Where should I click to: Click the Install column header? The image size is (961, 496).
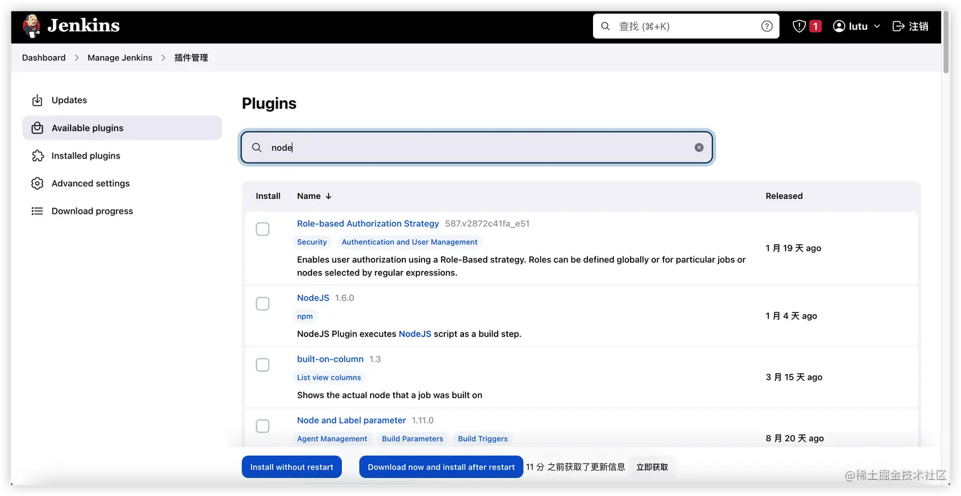pos(268,196)
